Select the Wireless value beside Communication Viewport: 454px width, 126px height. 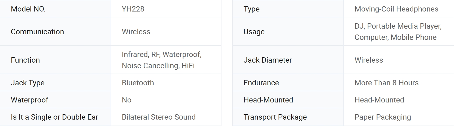coord(136,32)
